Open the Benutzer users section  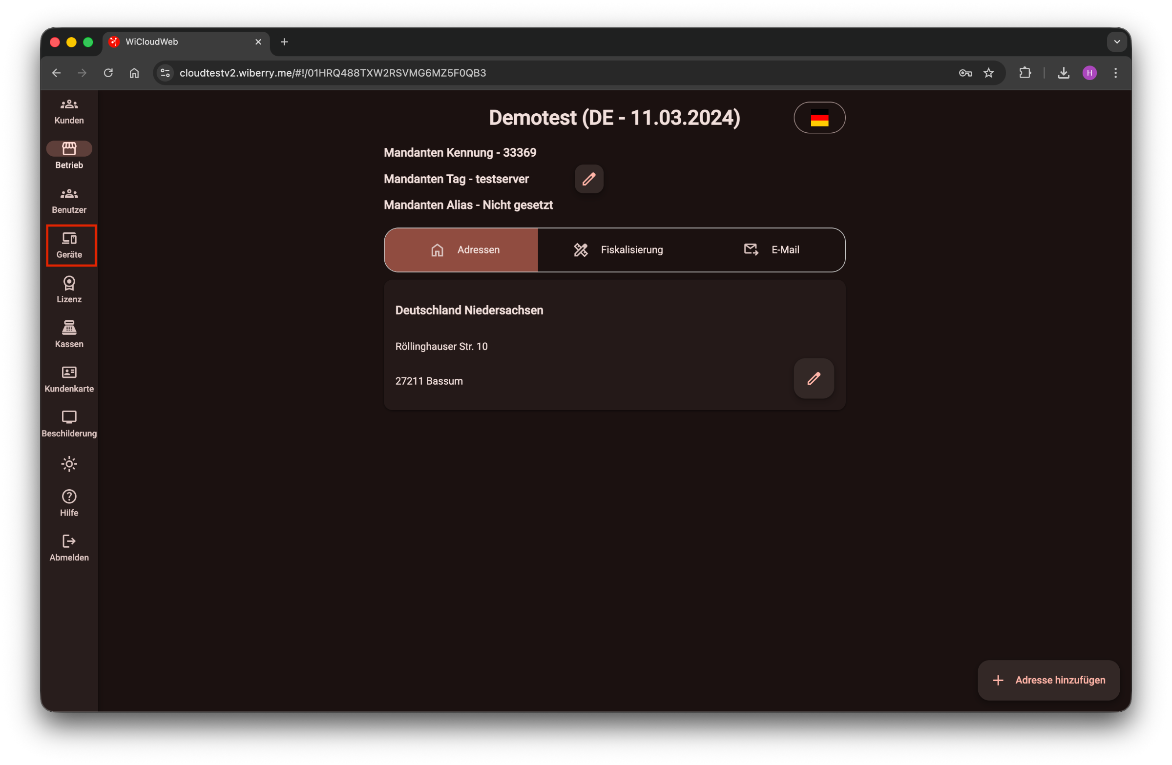click(69, 200)
